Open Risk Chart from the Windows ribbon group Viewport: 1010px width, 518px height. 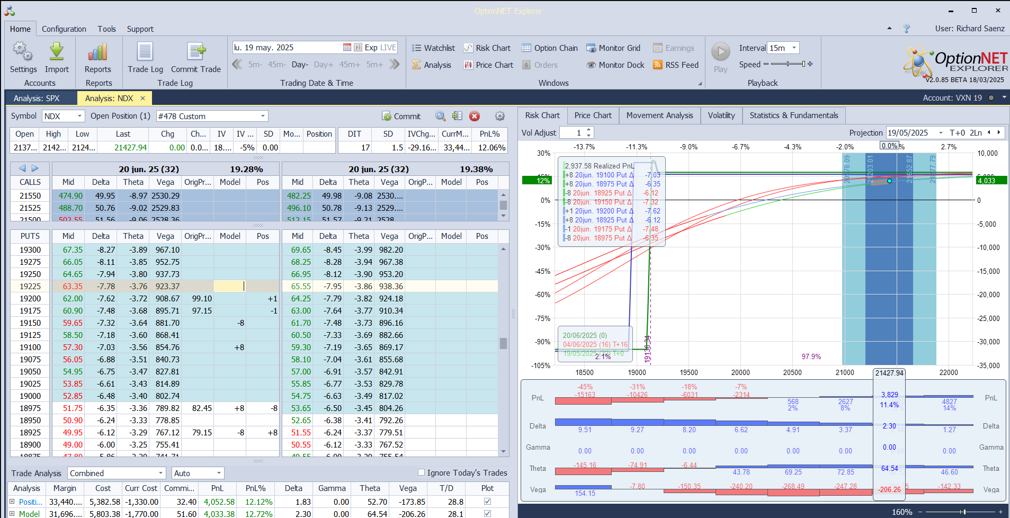pos(487,48)
